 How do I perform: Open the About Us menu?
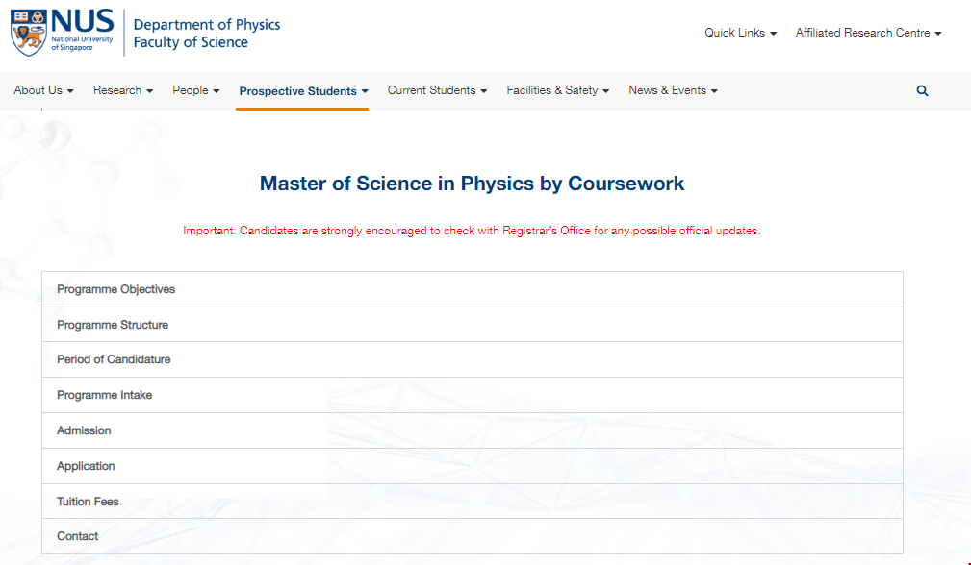43,90
